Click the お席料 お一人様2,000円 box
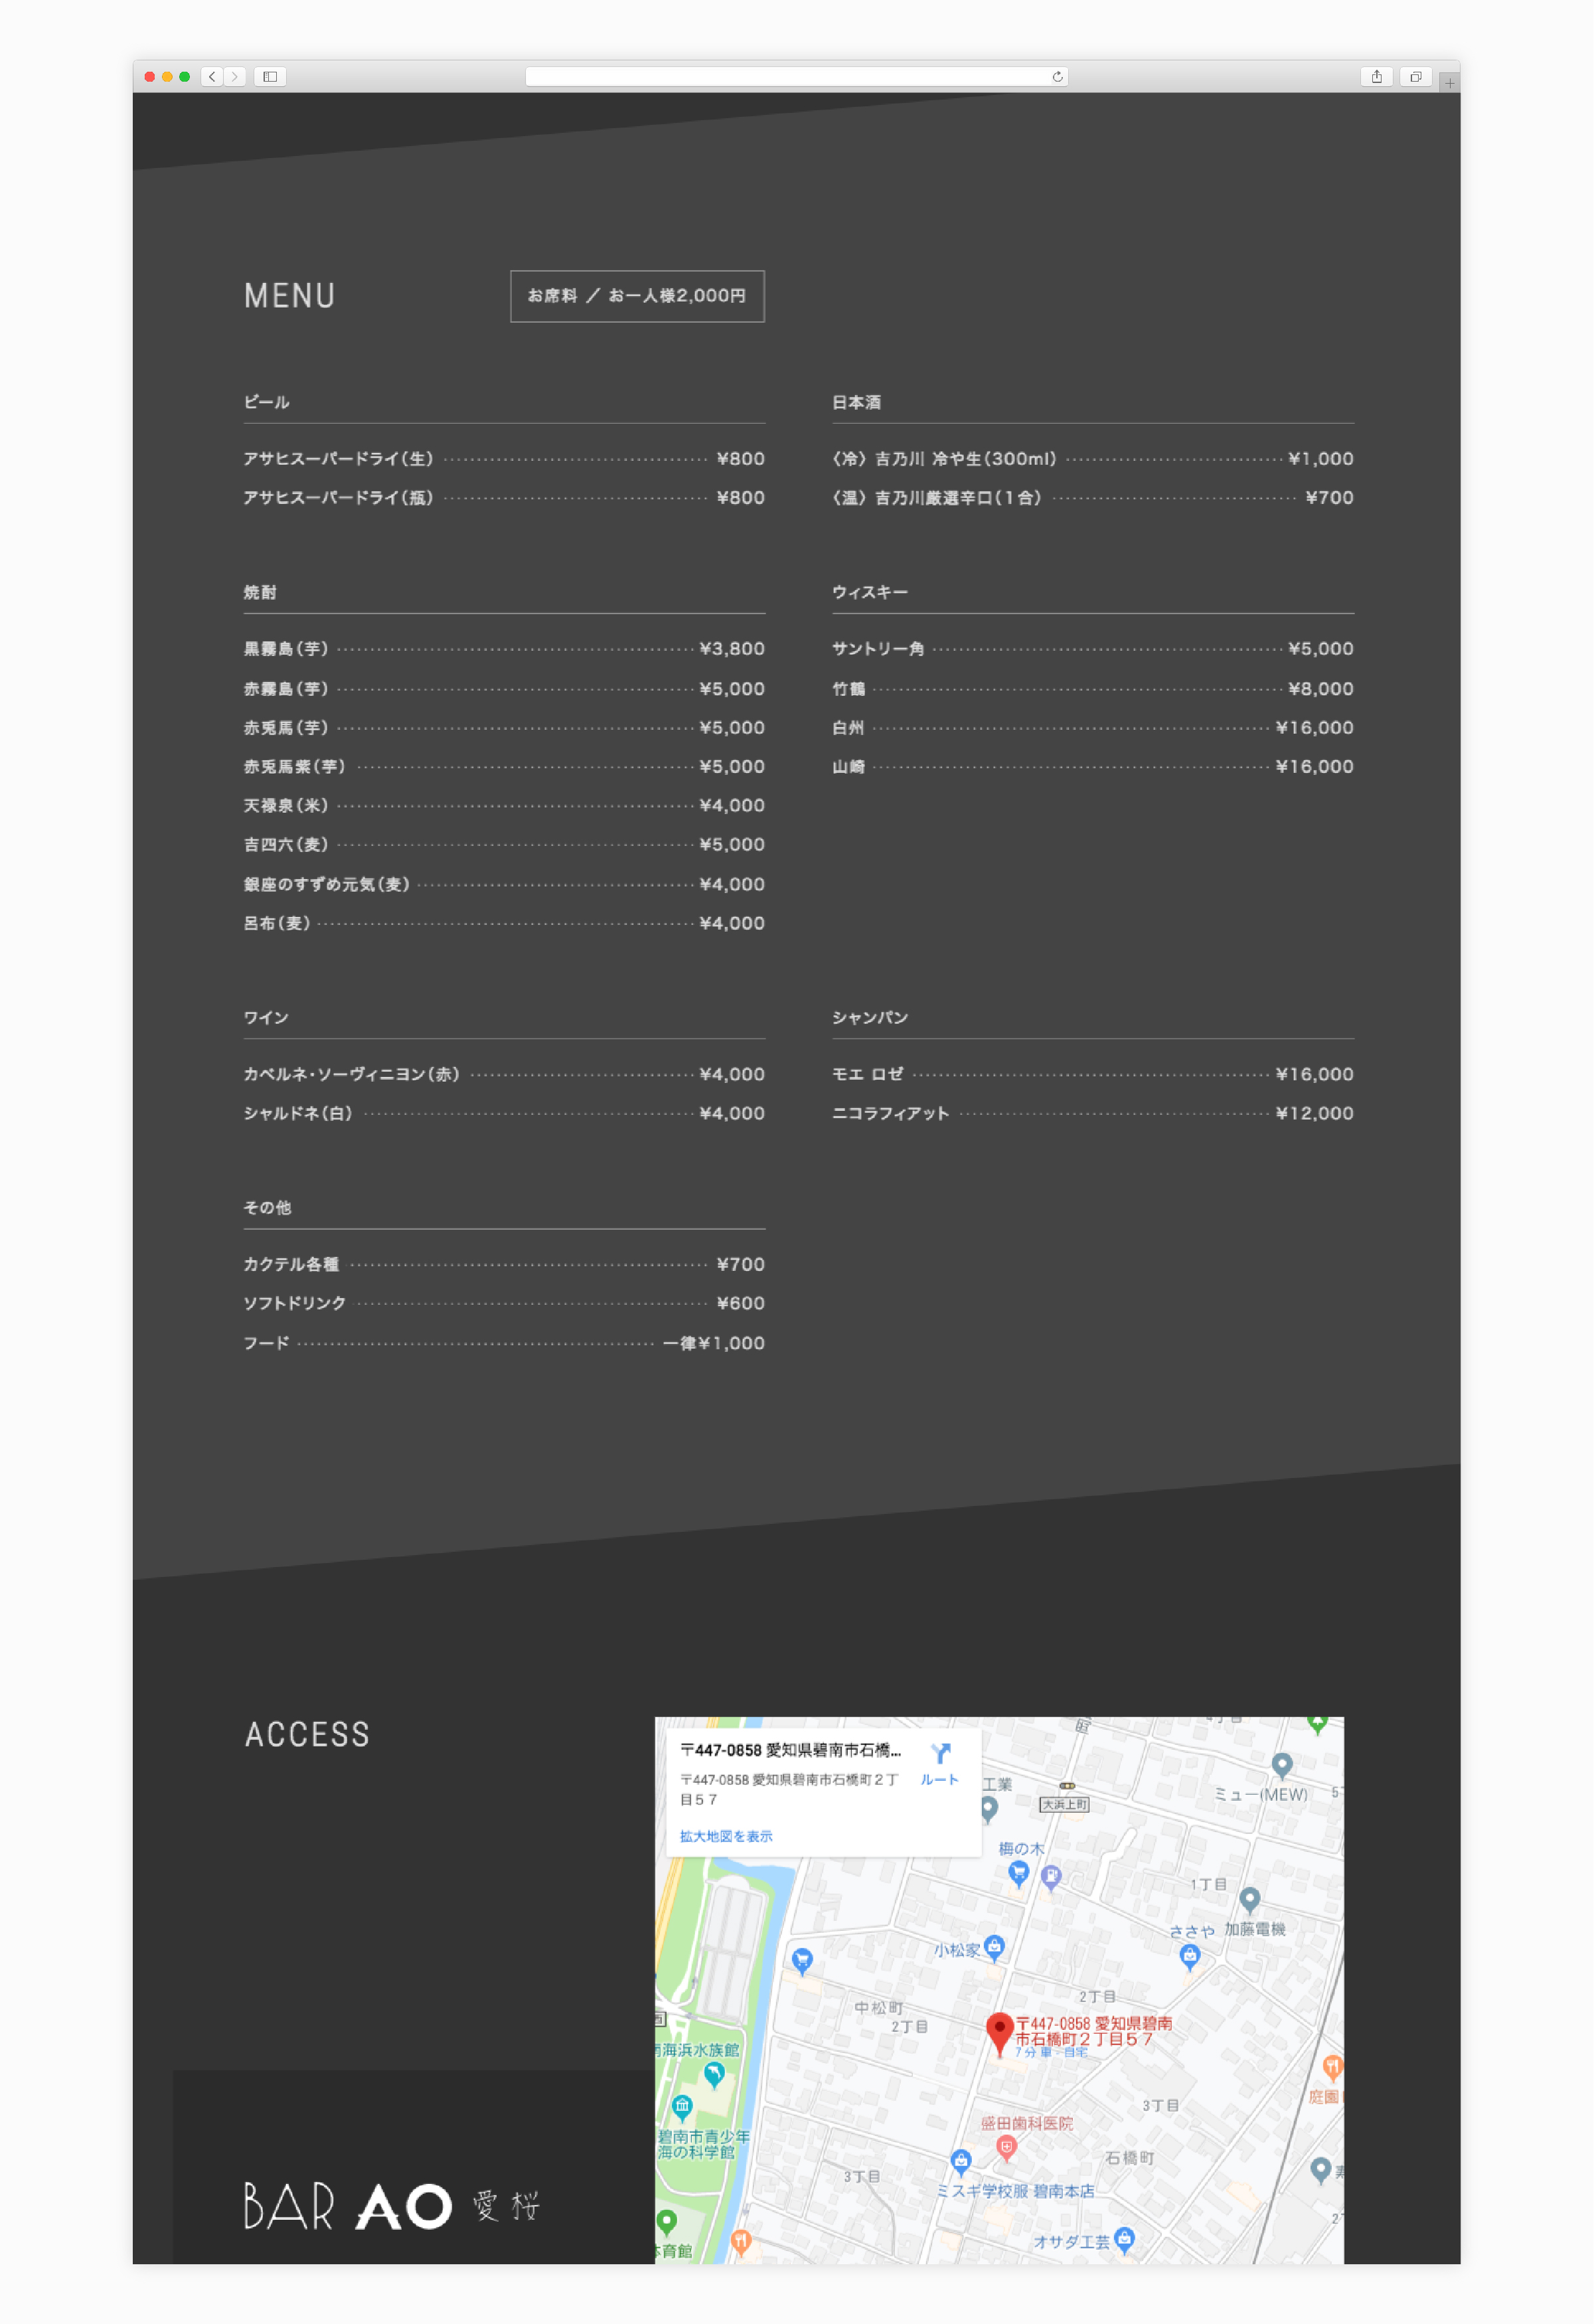The width and height of the screenshot is (1594, 2324). point(637,296)
